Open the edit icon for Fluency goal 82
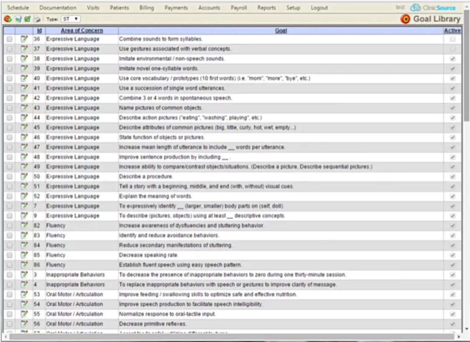Screen dimensions: 470x342 pyautogui.click(x=24, y=225)
